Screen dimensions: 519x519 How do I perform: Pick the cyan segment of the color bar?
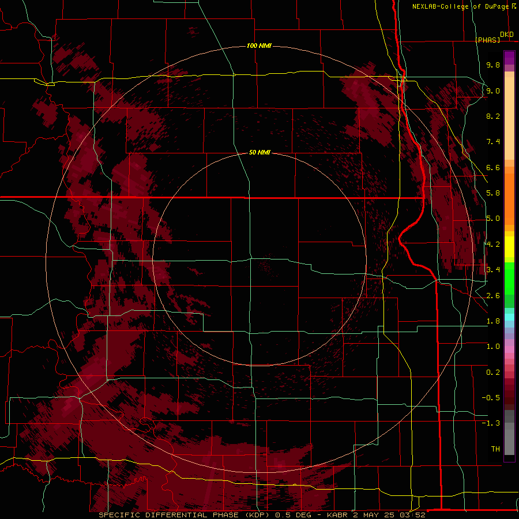(x=509, y=317)
